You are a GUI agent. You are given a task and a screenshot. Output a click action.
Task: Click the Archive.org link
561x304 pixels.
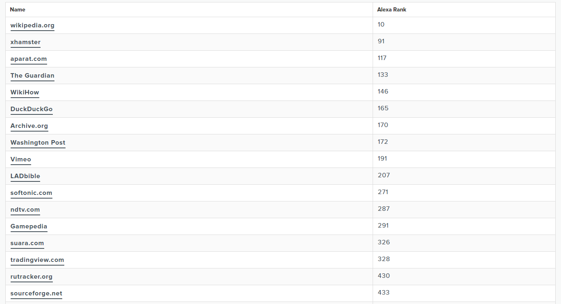click(x=29, y=126)
